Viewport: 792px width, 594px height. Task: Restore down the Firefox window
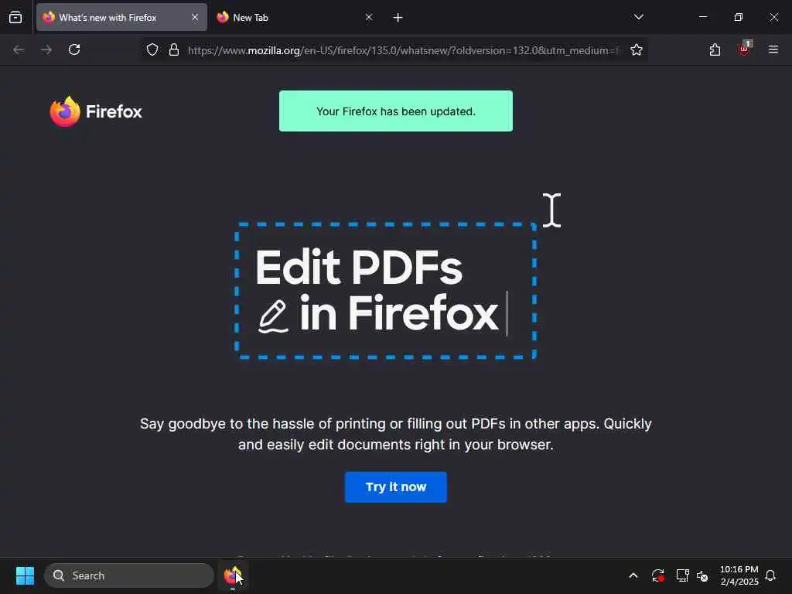pyautogui.click(x=739, y=17)
